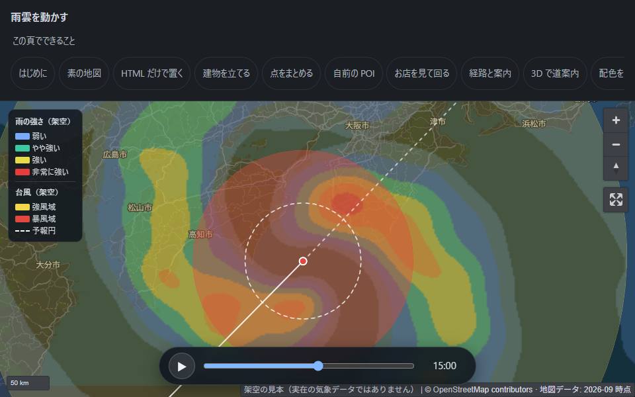Zoom in with the plus map button
The image size is (635, 397).
tap(616, 120)
